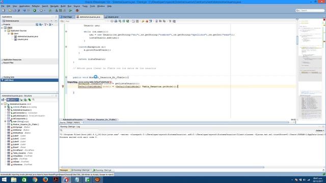Screen dimensions: 326x183
Task: Open Google Chrome from taskbar
Action: (x=35, y=179)
